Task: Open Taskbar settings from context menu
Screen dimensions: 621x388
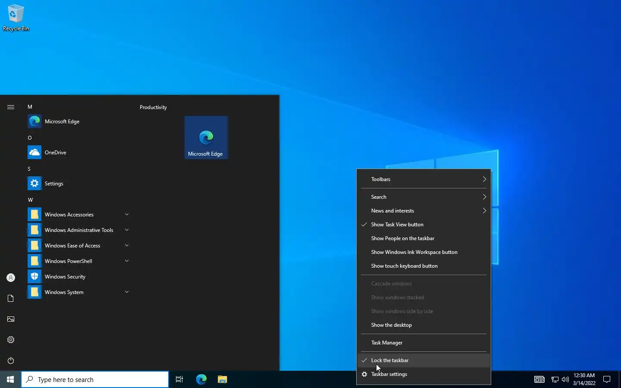Action: tap(423, 374)
